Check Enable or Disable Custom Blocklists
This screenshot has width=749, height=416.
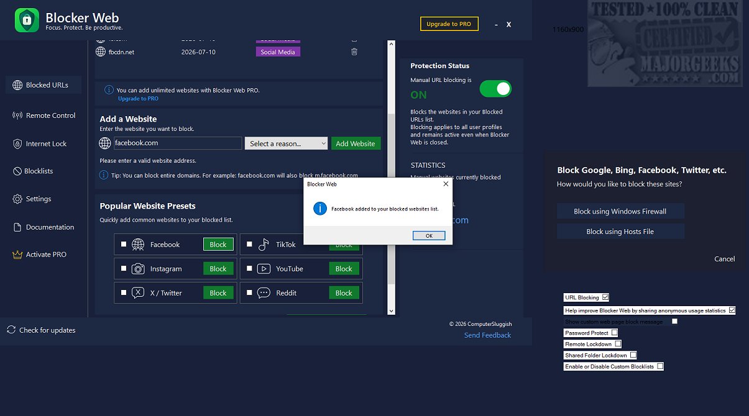click(x=660, y=366)
